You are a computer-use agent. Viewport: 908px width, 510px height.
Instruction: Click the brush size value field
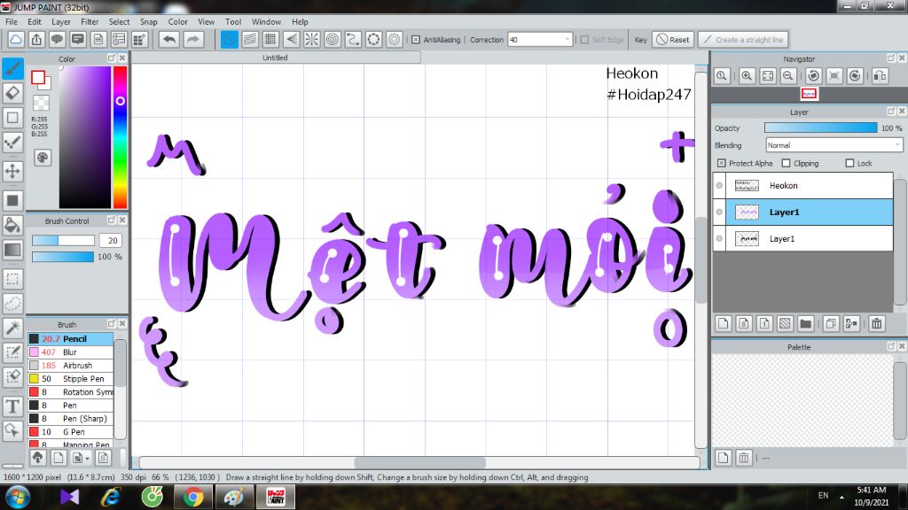point(111,240)
